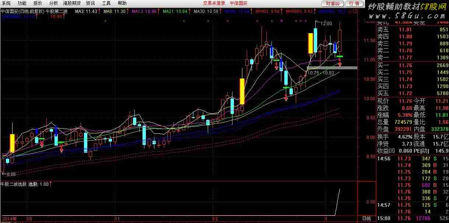Open the 资讯 menu
The height and width of the screenshot is (223, 449).
[91, 3]
